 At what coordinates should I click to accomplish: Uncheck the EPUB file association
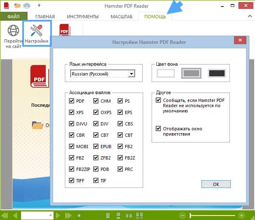point(96,147)
